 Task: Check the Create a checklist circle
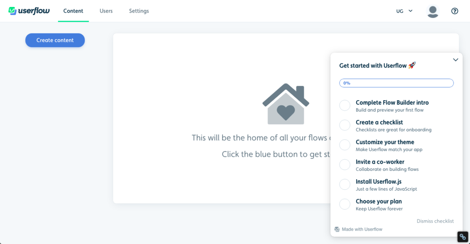pos(345,125)
